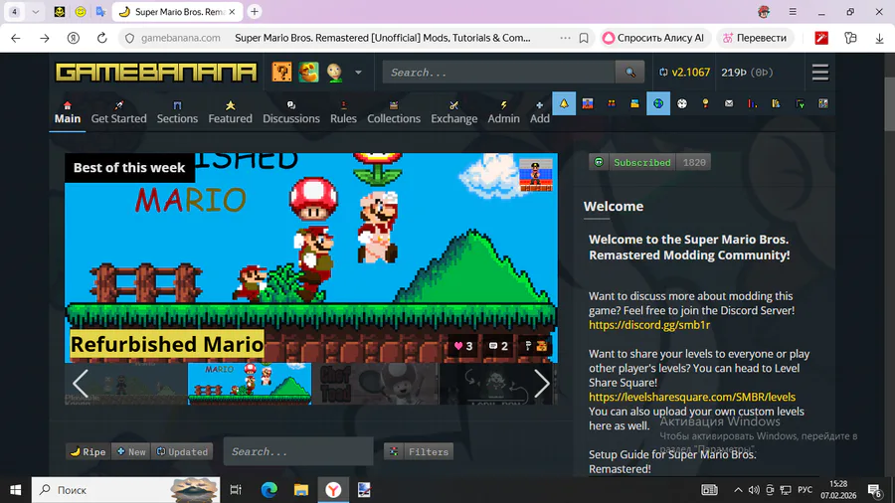Image resolution: width=895 pixels, height=503 pixels.
Task: Open the Refurbished Mario title link
Action: pyautogui.click(x=167, y=345)
